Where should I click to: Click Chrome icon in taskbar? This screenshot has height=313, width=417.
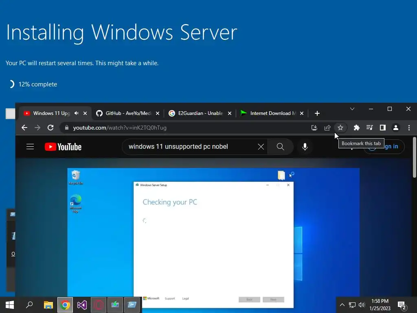[x=65, y=305]
